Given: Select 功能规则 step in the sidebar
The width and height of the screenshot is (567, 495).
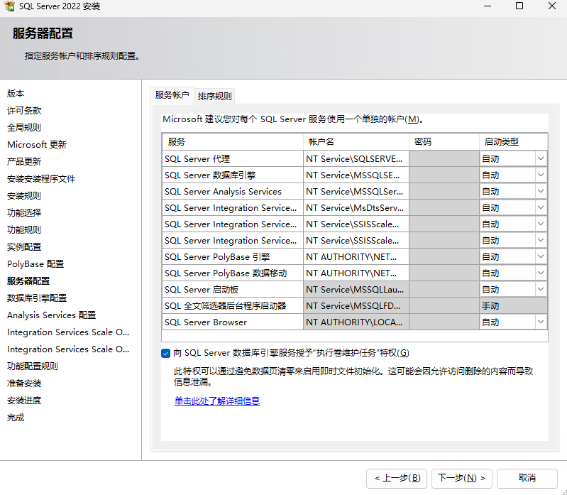Looking at the screenshot, I should (24, 230).
